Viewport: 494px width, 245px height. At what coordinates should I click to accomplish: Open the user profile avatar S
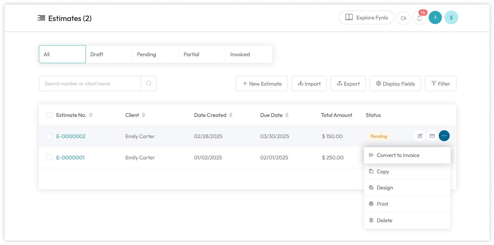point(451,18)
